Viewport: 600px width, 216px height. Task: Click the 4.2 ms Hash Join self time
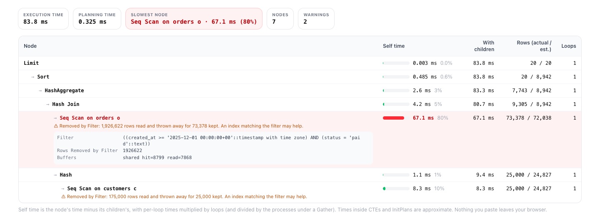(x=422, y=104)
